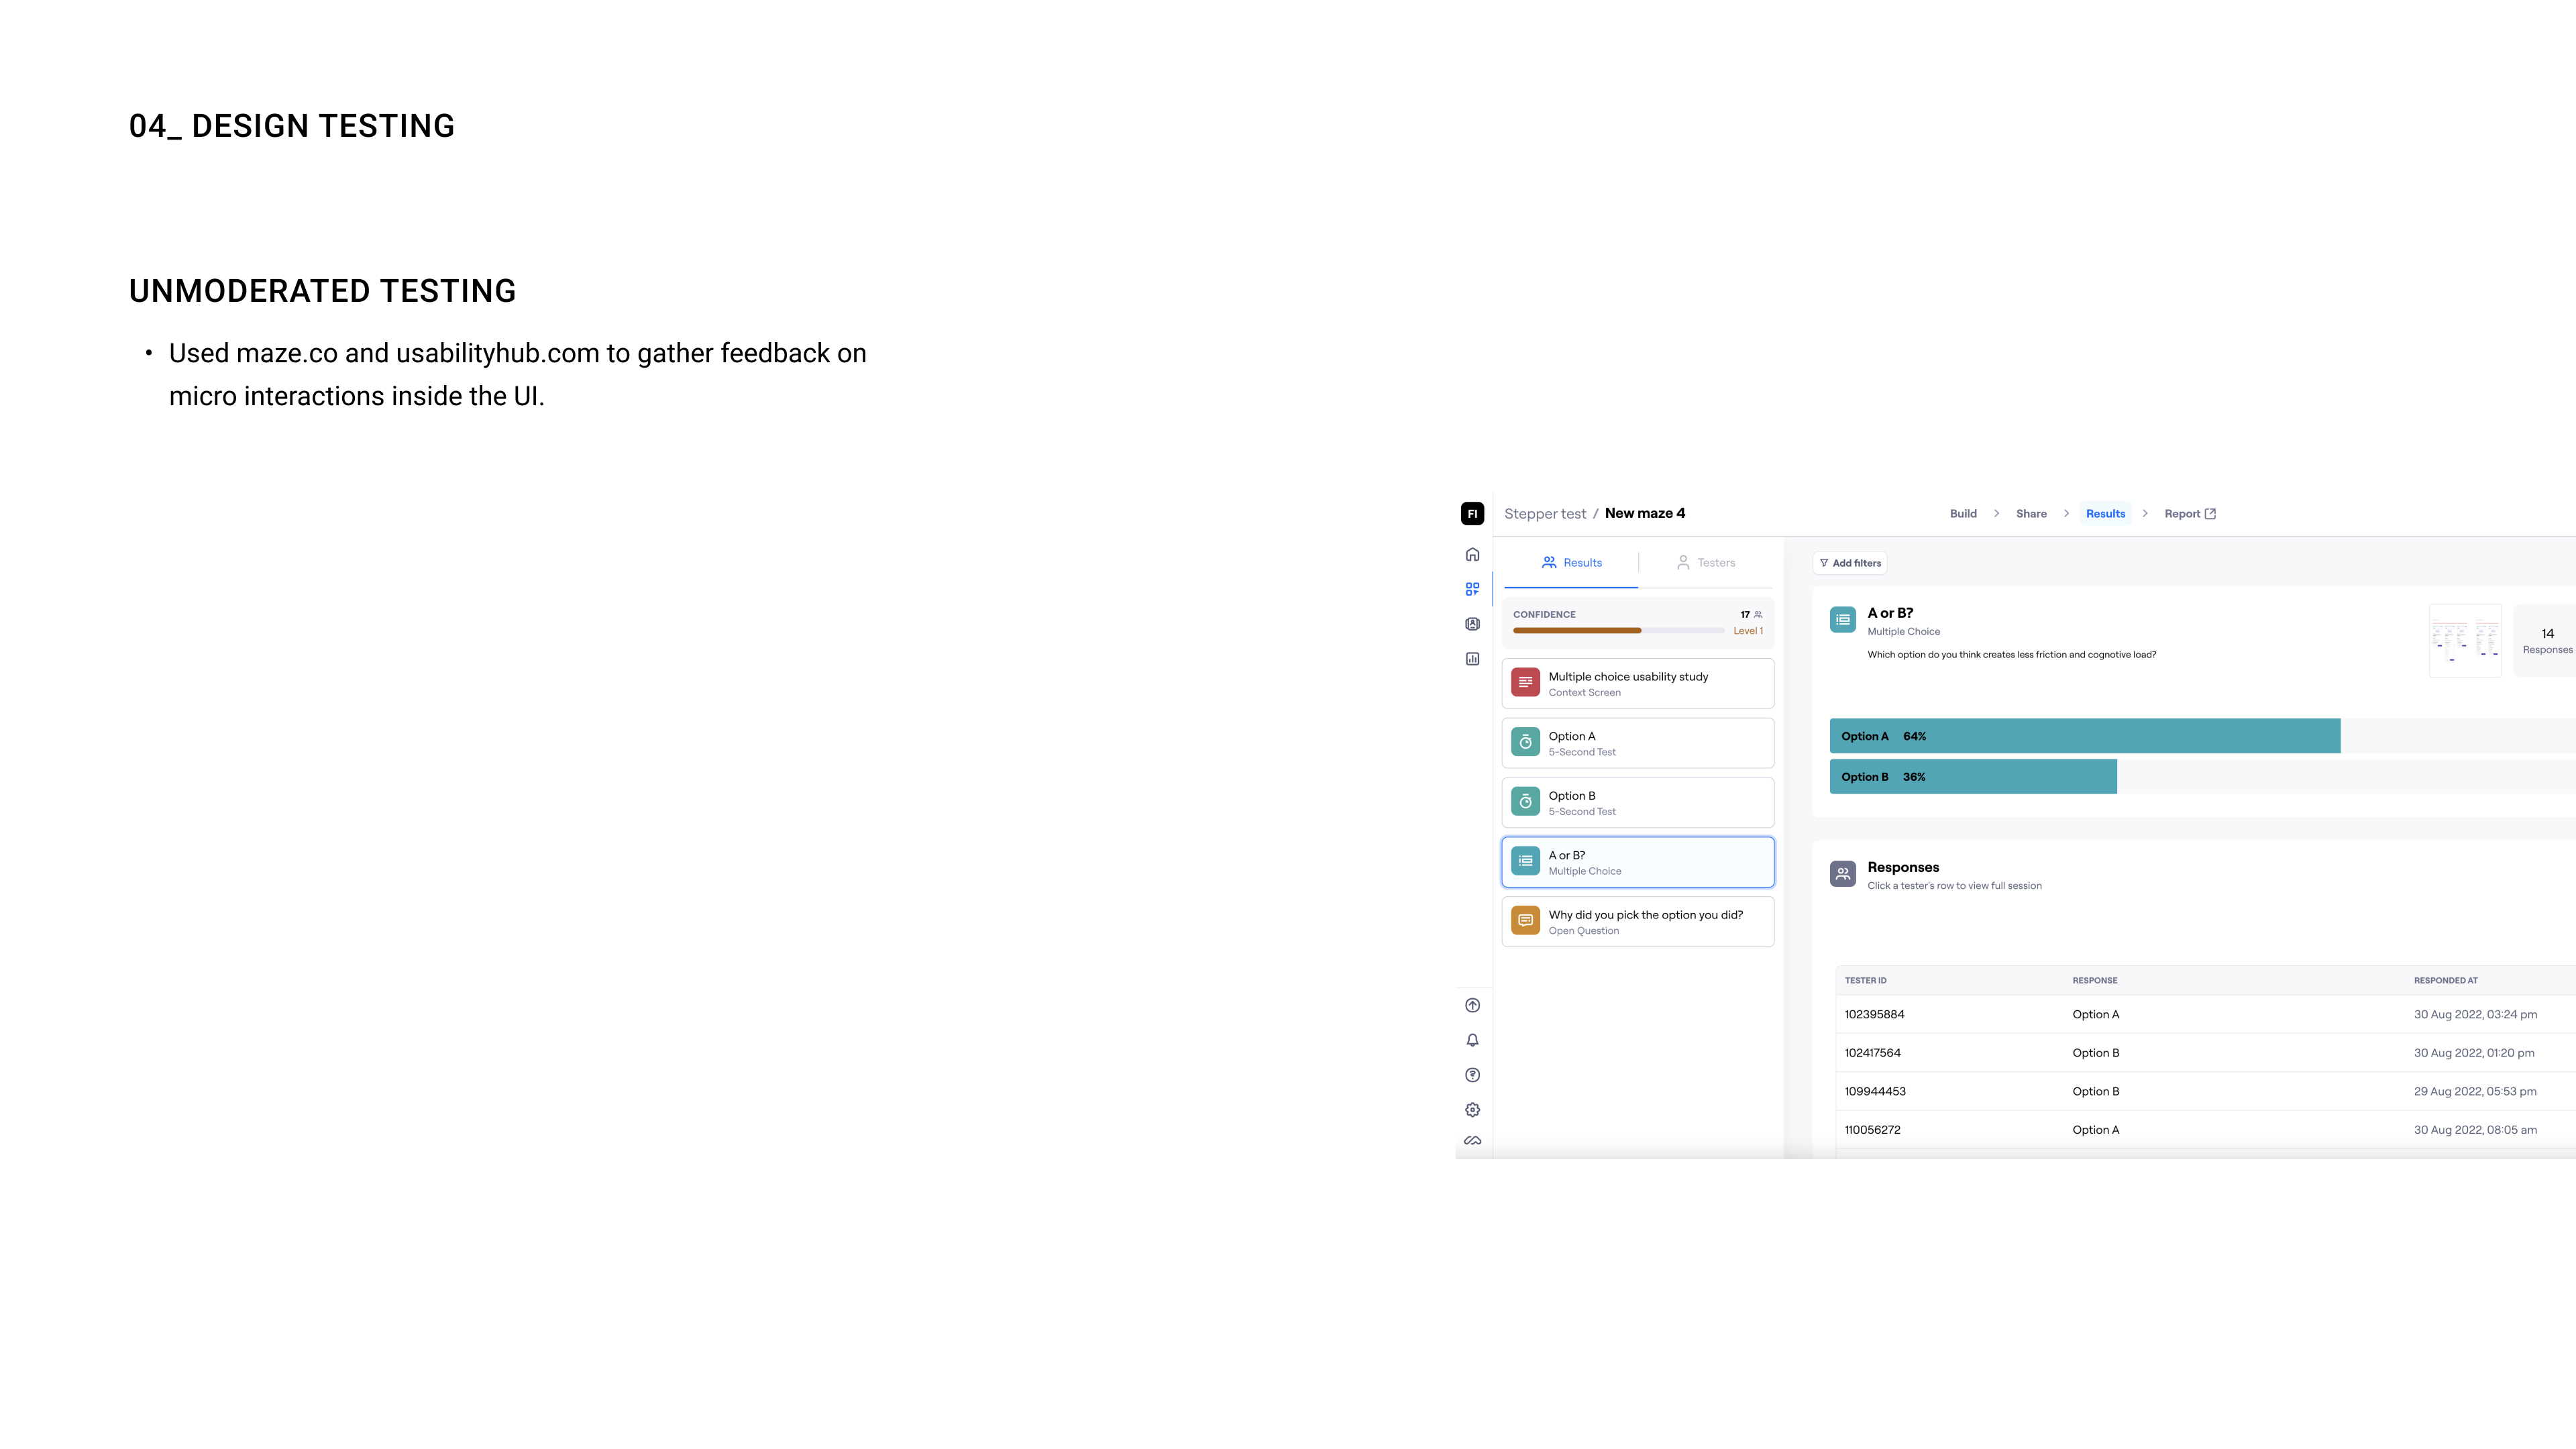Open the testers panel sidebar icon
2576x1449 pixels.
tap(1472, 624)
